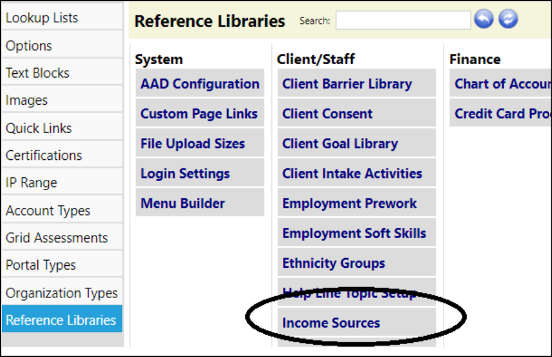Viewport: 552px width, 357px height.
Task: Open File Upload Sizes settings
Action: click(x=200, y=143)
